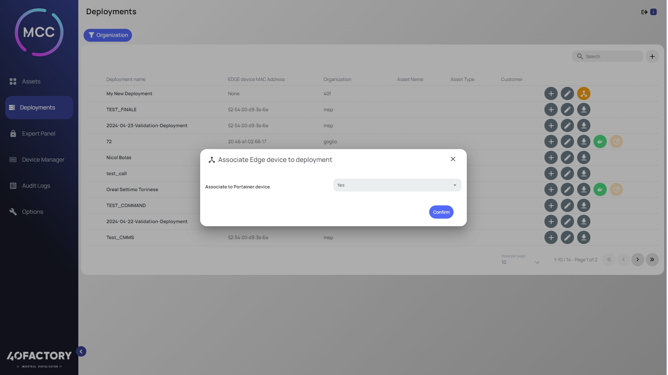
Task: Click the logout icon at top right
Action: click(x=644, y=12)
